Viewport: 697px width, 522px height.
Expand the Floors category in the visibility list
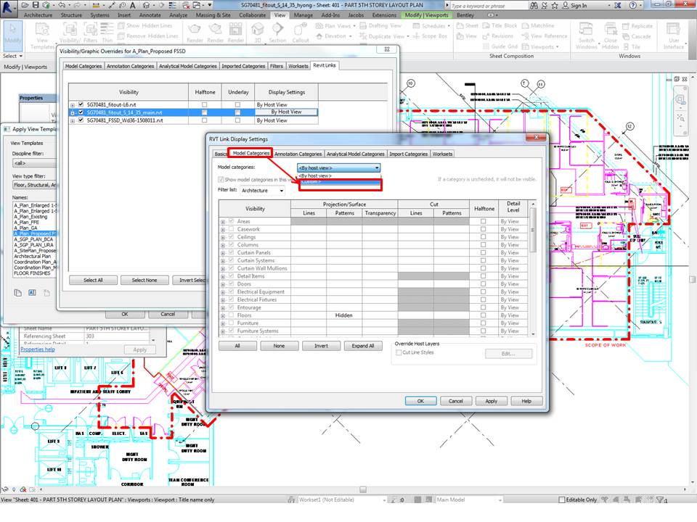click(x=222, y=315)
